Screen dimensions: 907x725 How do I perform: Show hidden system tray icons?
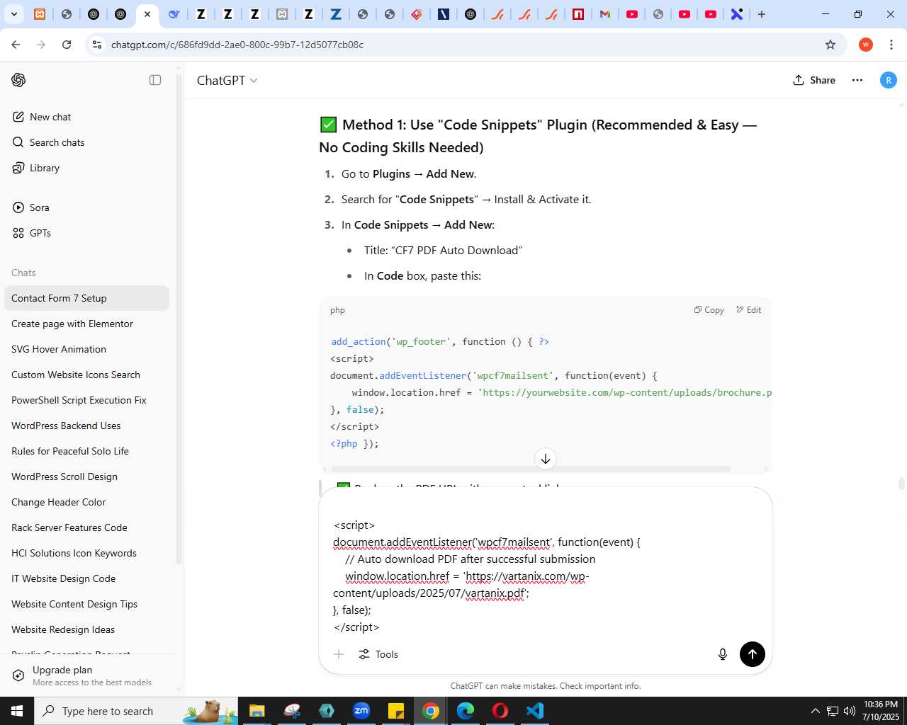pos(815,711)
